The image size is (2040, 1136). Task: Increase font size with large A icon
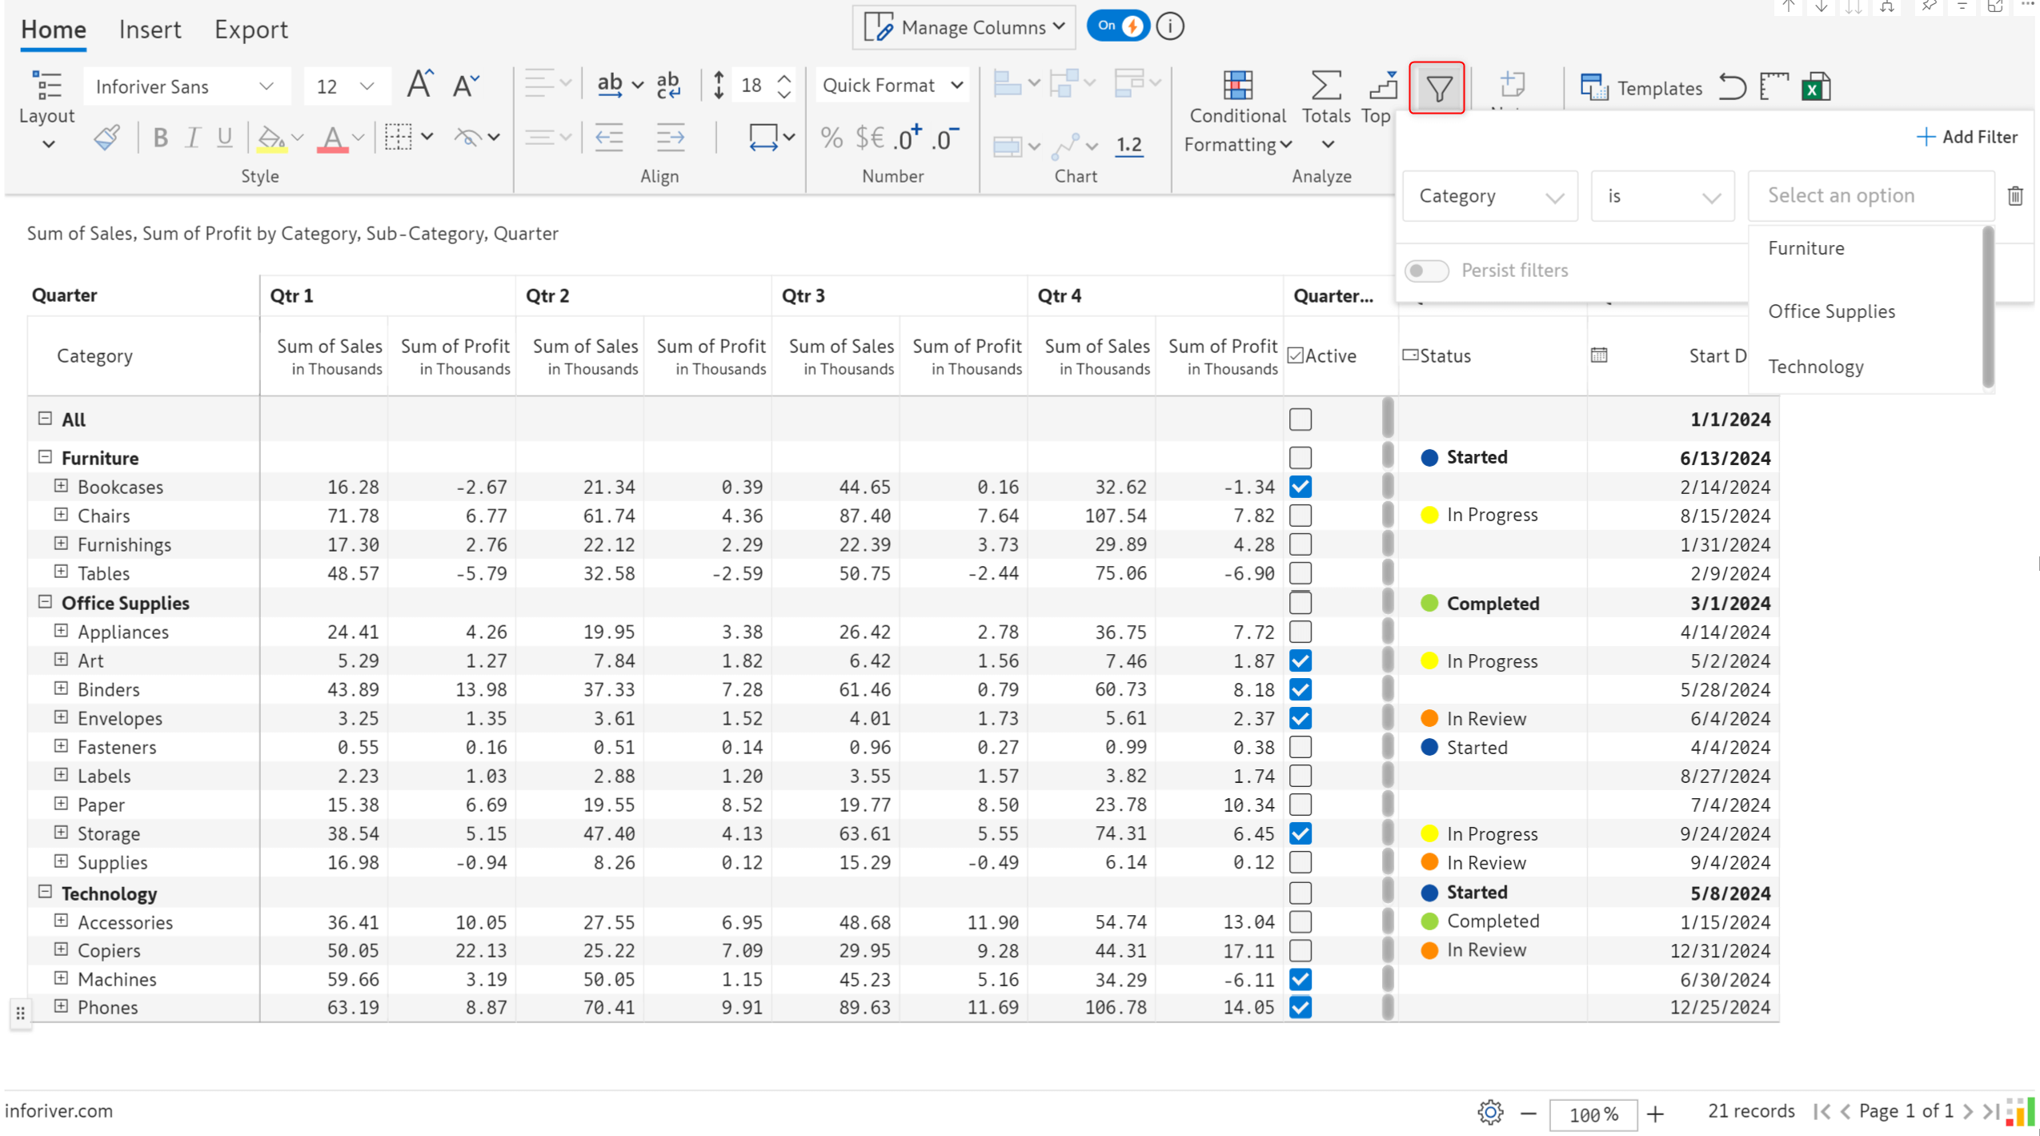(x=419, y=84)
